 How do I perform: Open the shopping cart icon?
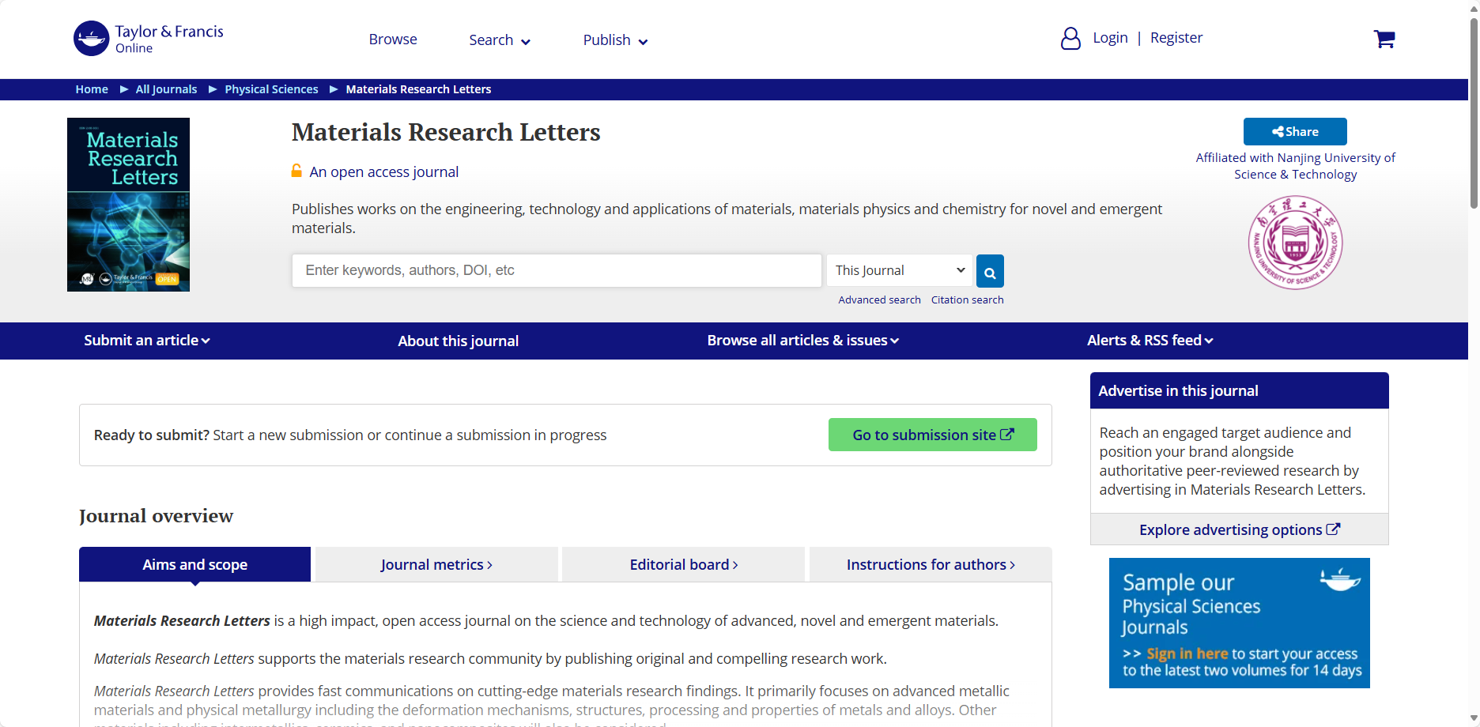tap(1384, 39)
